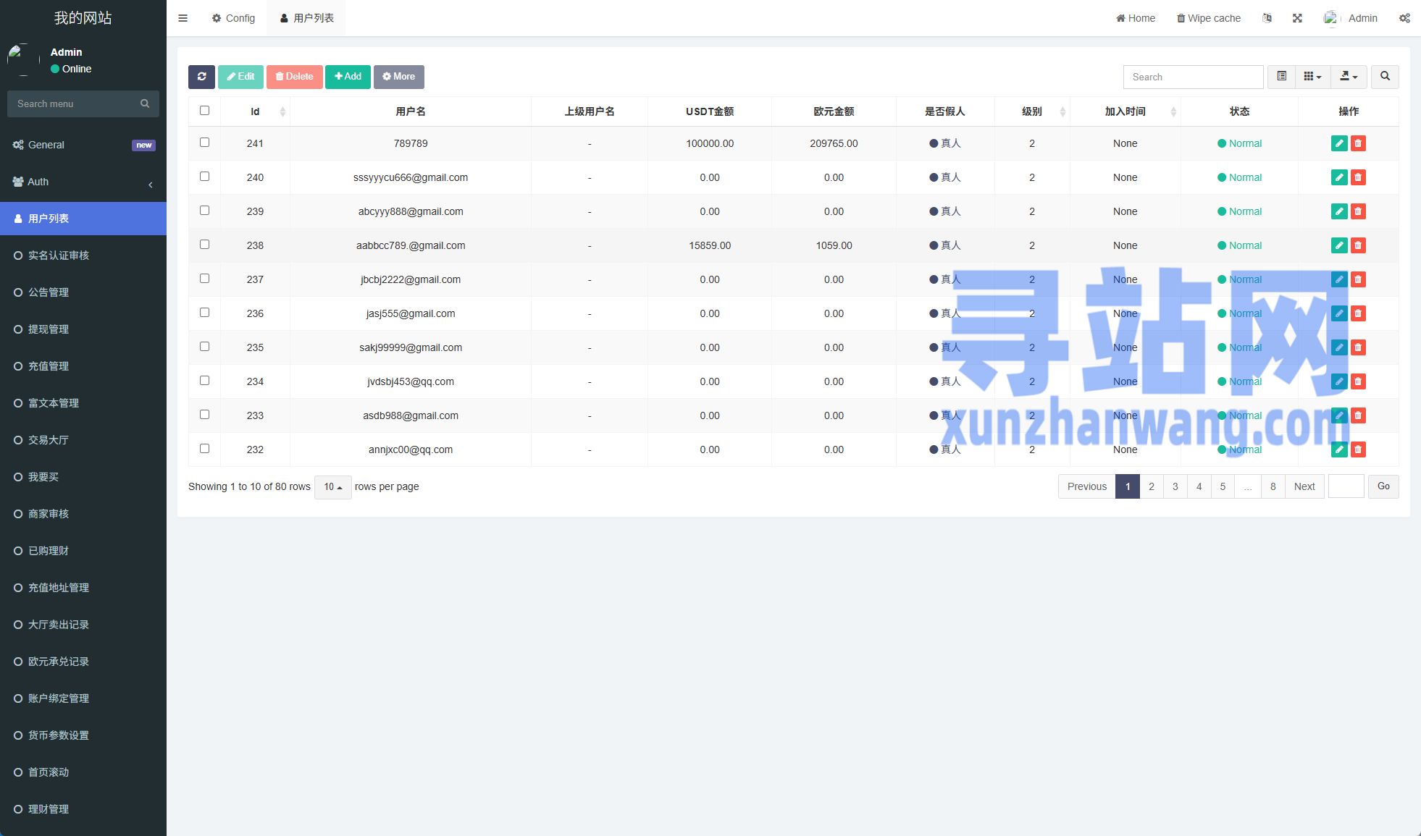Delete row 239 with trash icon
This screenshot has width=1421, height=836.
click(1358, 211)
